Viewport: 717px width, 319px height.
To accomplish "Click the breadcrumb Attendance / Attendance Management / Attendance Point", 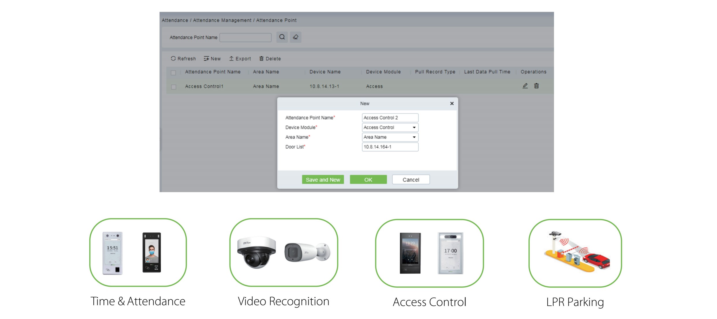I will point(229,20).
